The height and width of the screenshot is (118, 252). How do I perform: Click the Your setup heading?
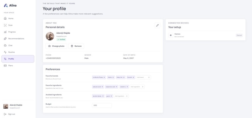[x=174, y=27]
